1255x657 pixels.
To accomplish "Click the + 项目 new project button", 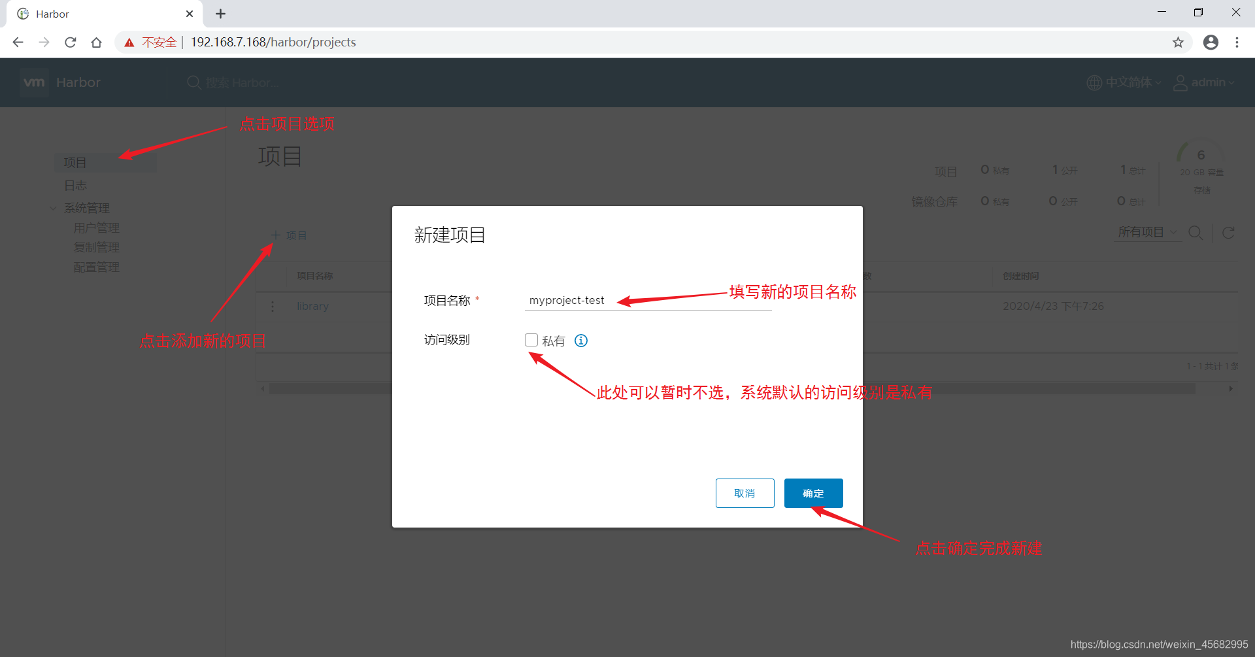I will 289,235.
